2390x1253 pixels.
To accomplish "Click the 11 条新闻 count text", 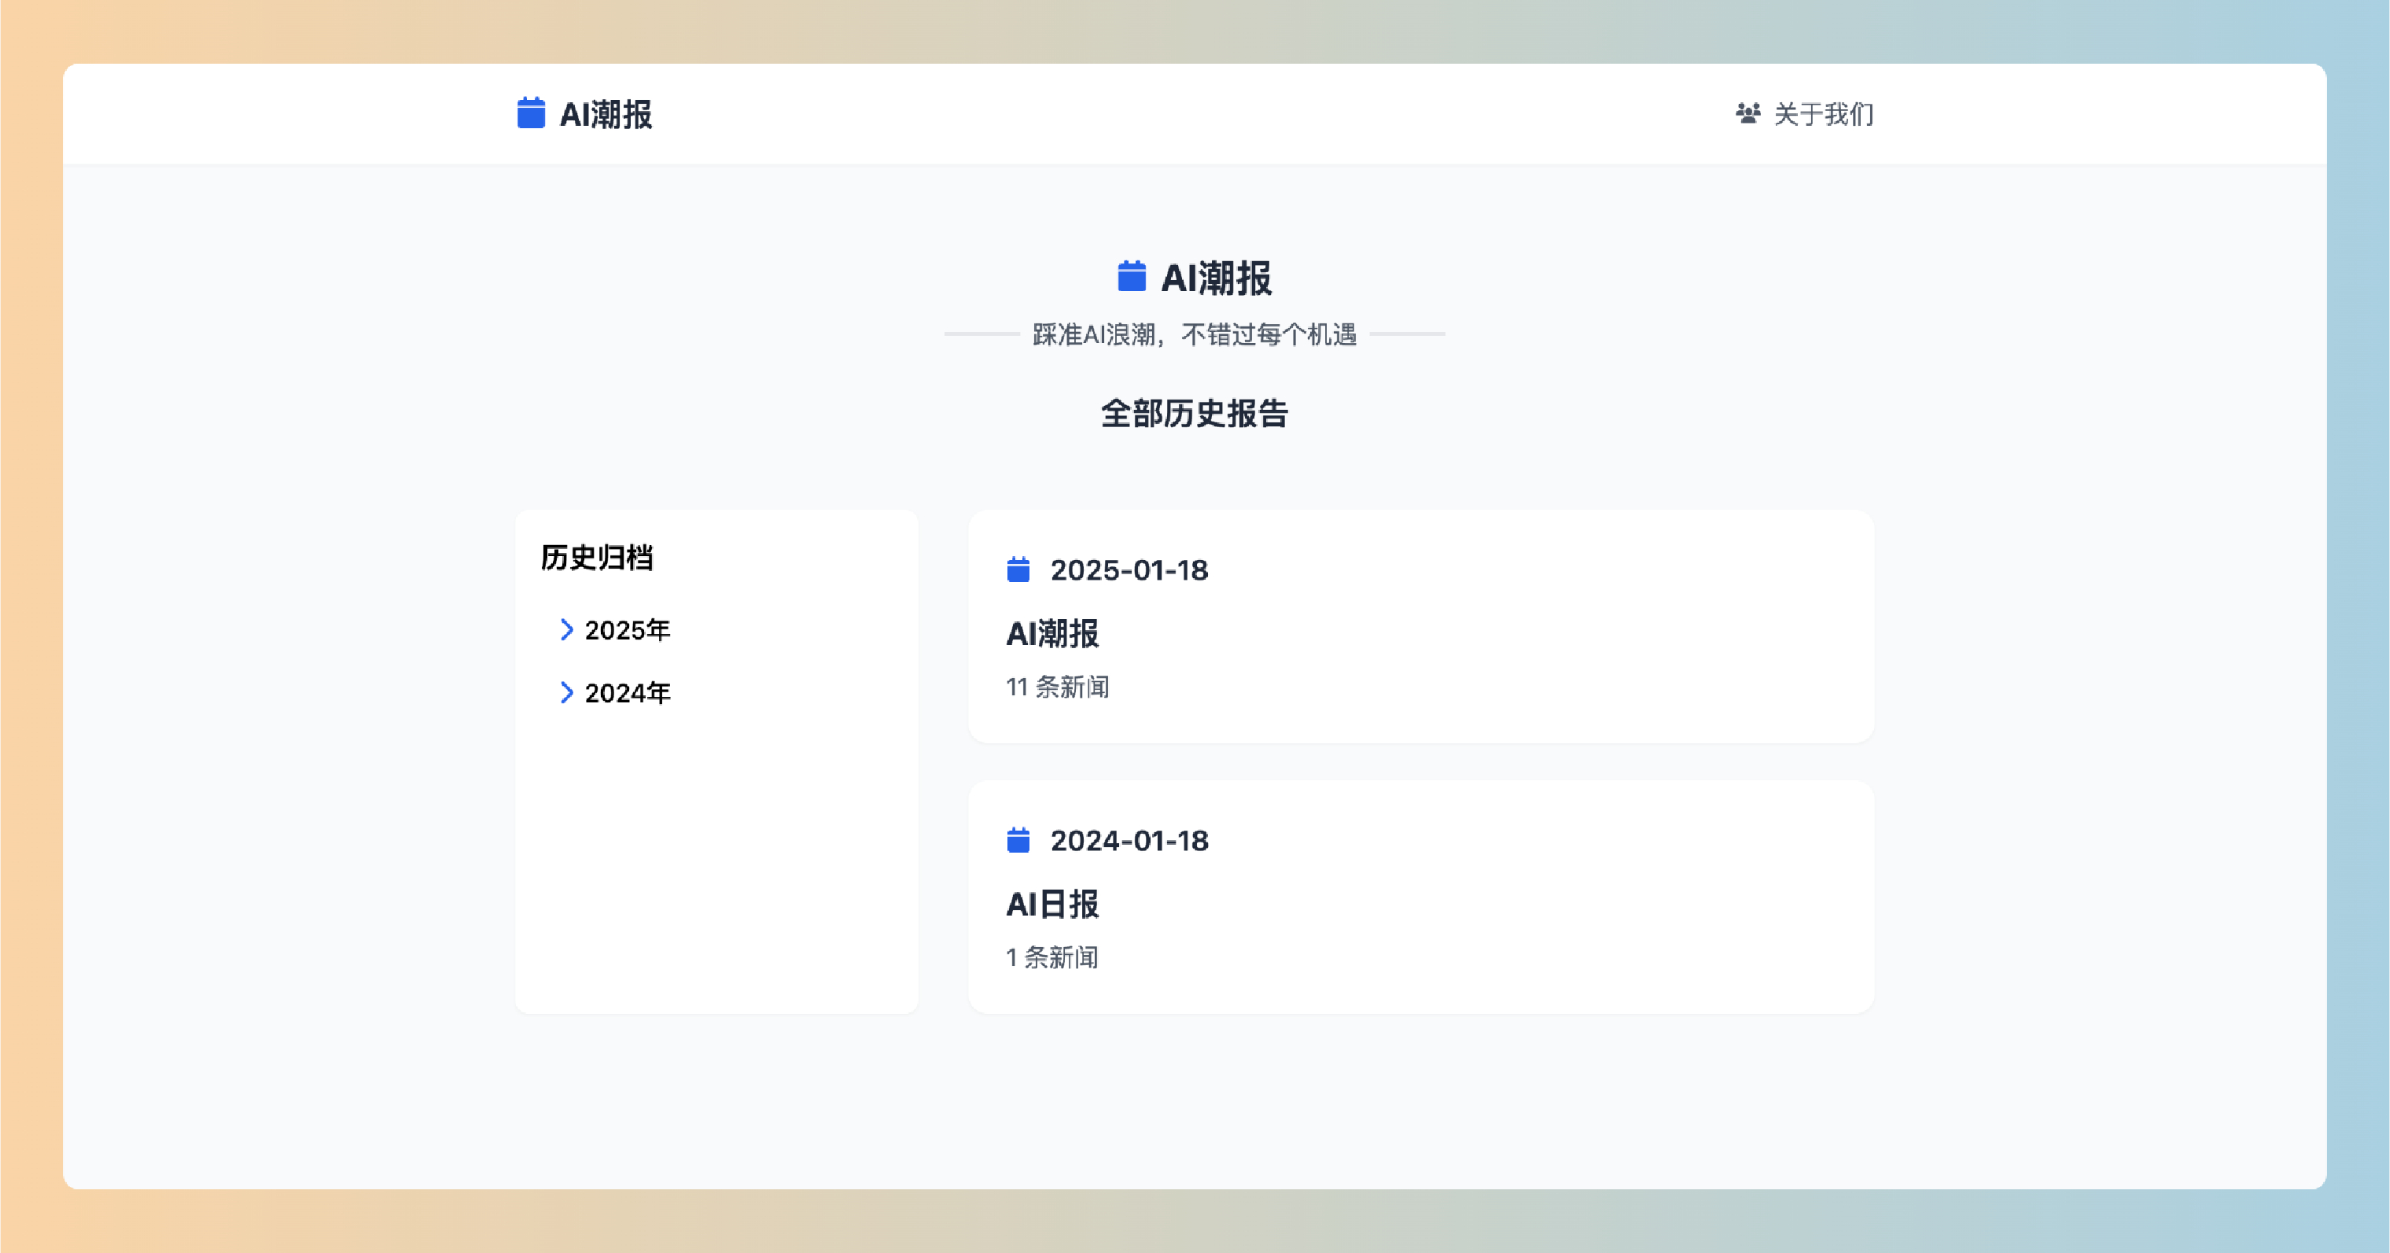I will pyautogui.click(x=1058, y=687).
